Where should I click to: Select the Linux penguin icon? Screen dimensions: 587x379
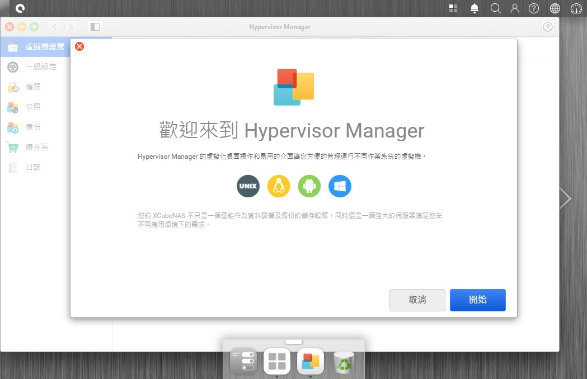click(279, 186)
